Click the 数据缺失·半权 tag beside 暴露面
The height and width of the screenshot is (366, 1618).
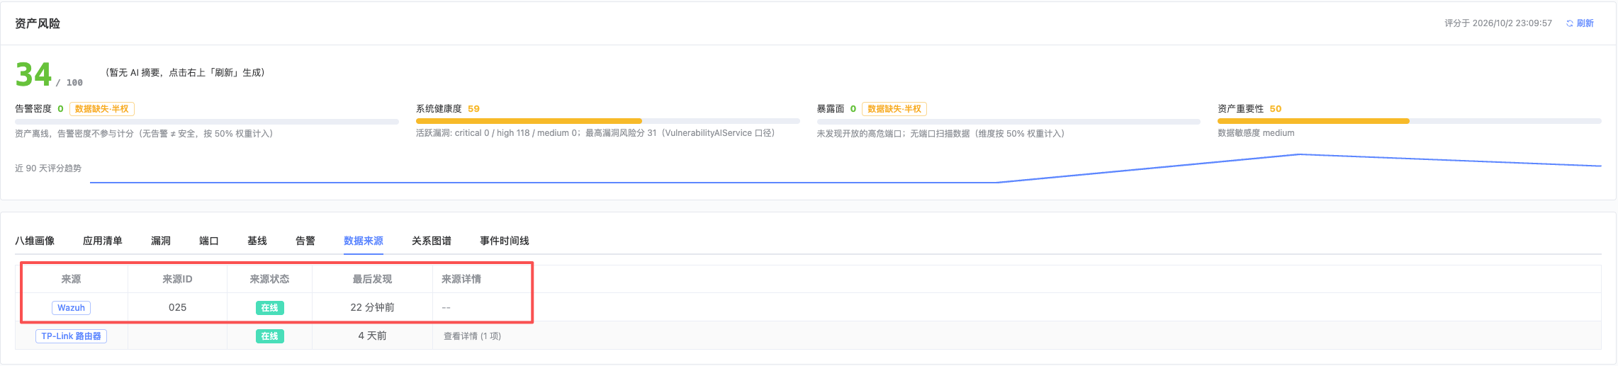[894, 109]
